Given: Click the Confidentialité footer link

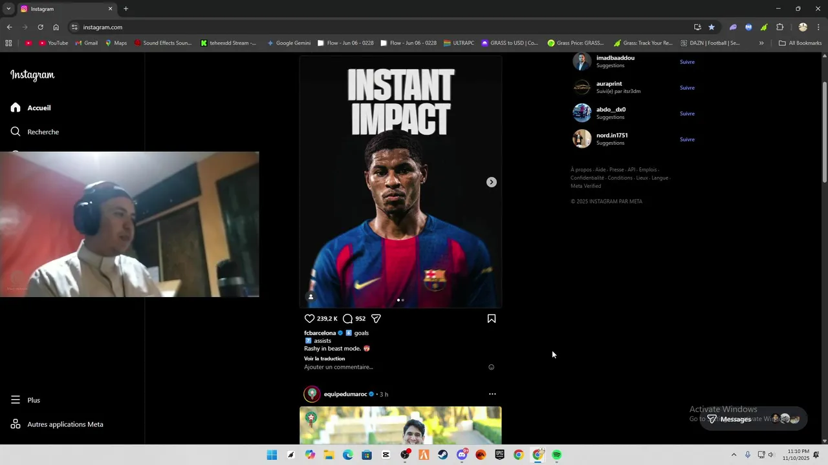Looking at the screenshot, I should 587,178.
